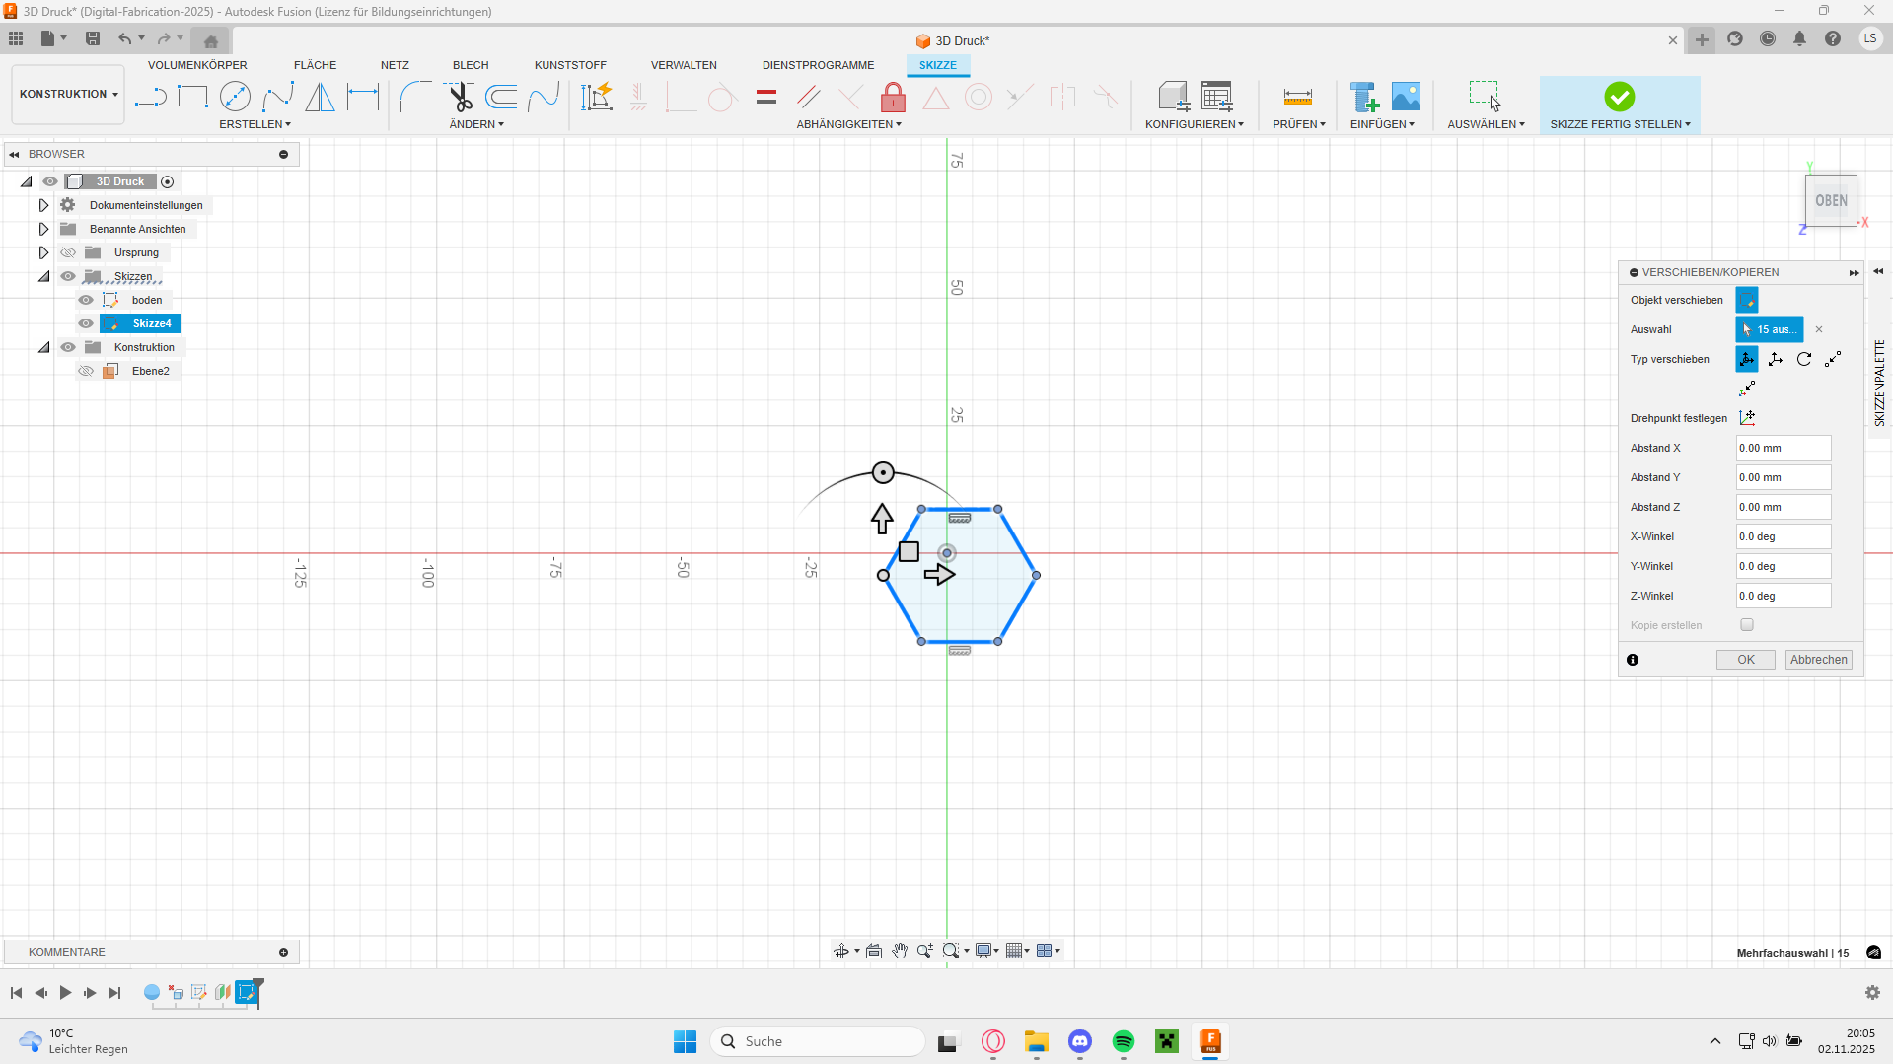Click the Abstand X input field
This screenshot has height=1064, width=1893.
[1783, 448]
